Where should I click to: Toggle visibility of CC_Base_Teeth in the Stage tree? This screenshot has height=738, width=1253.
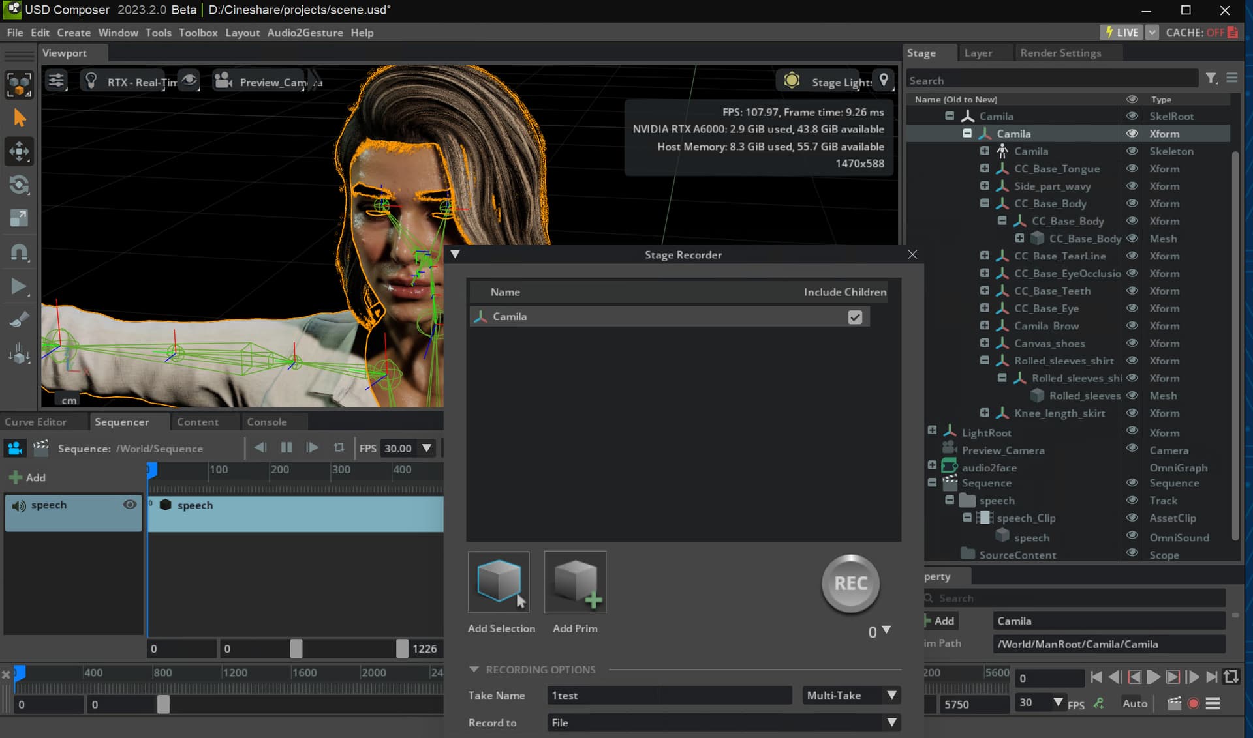1132,291
